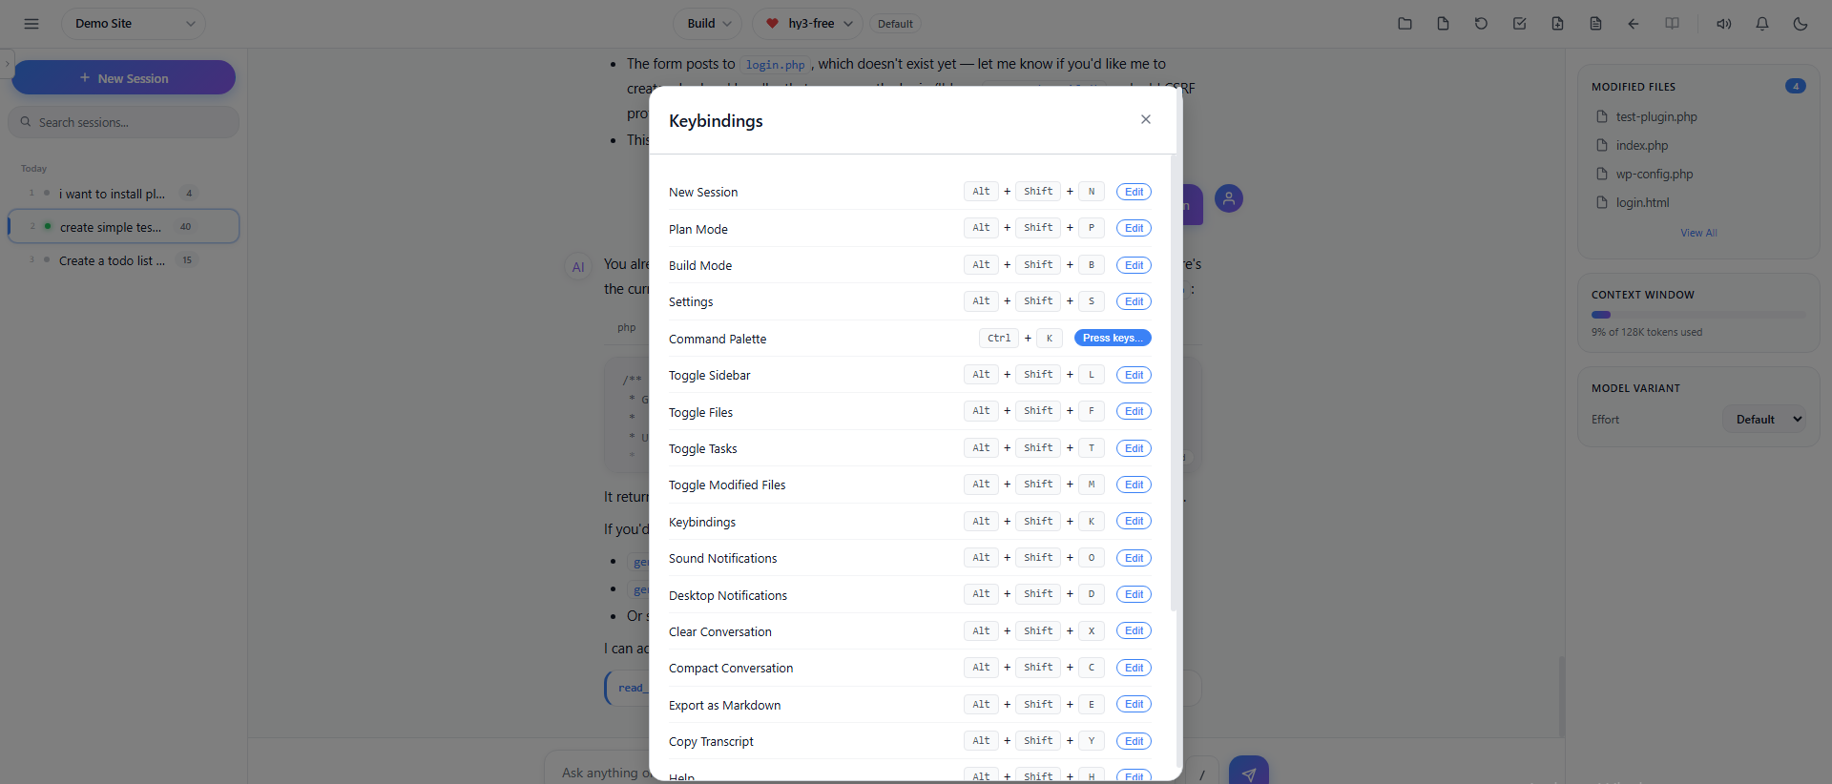Click the book icon in toolbar
Viewport: 1832px width, 784px height.
point(1672,24)
